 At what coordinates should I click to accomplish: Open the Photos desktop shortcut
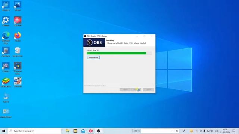pyautogui.click(x=18, y=6)
